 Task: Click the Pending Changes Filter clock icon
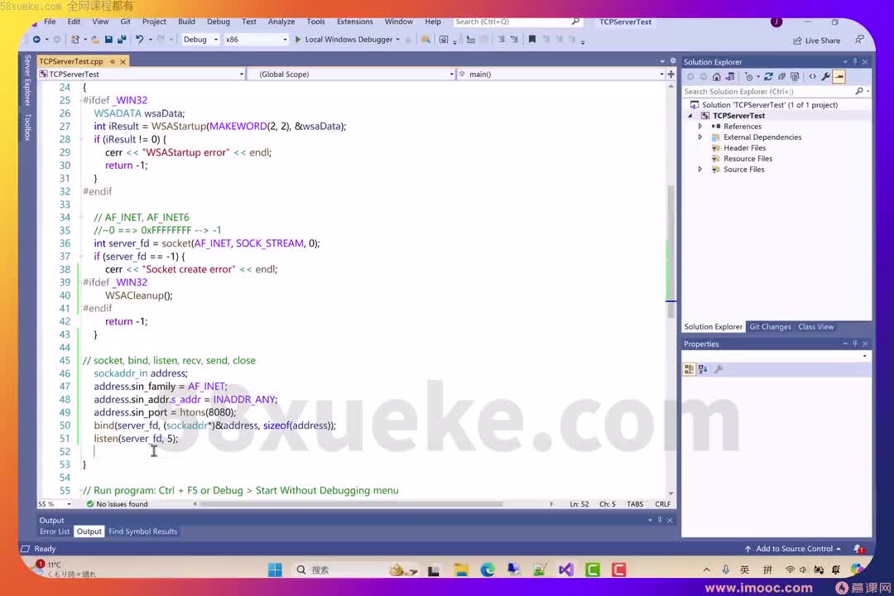pyautogui.click(x=749, y=76)
